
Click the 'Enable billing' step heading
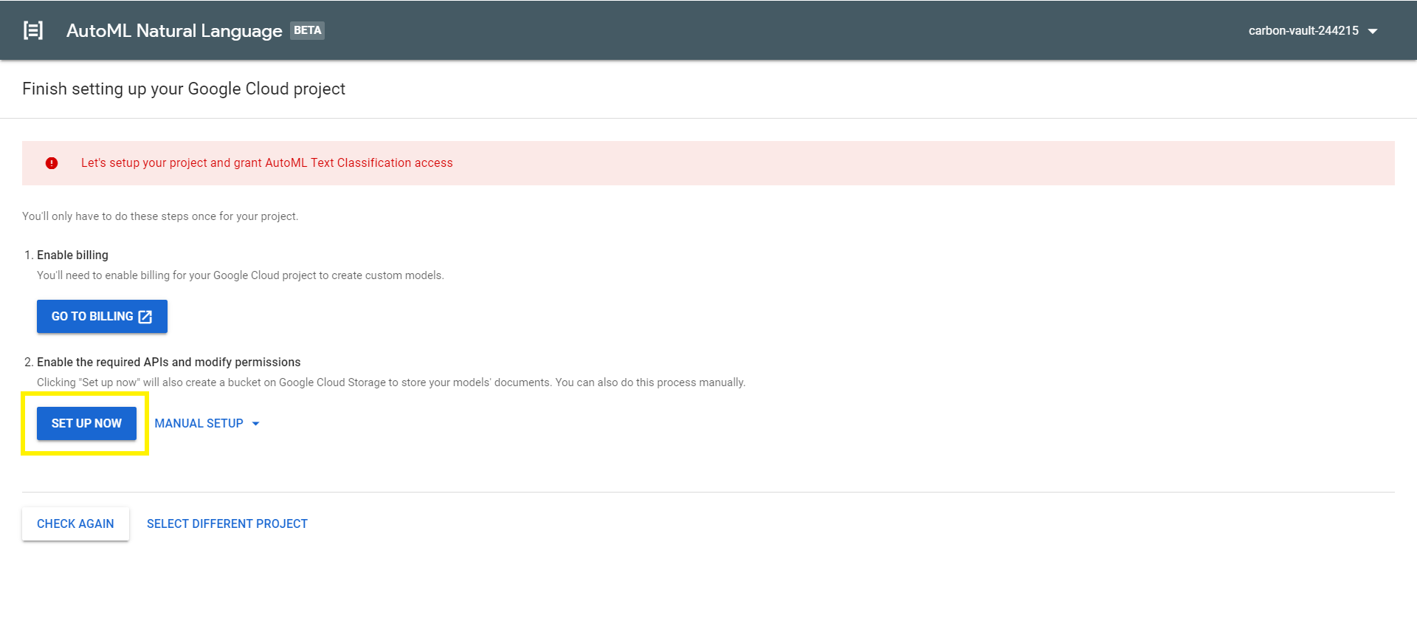72,255
